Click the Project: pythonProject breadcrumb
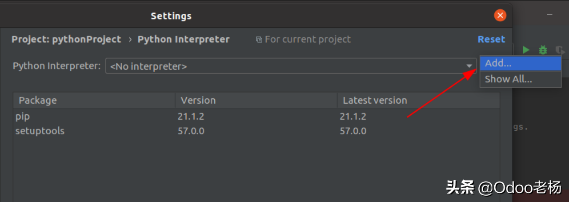Image resolution: width=569 pixels, height=202 pixels. [66, 39]
